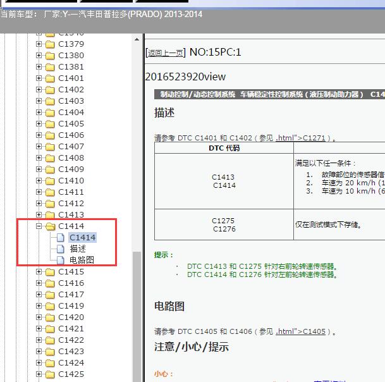Collapse the C1414 tree node
385x382 pixels.
tap(39, 226)
